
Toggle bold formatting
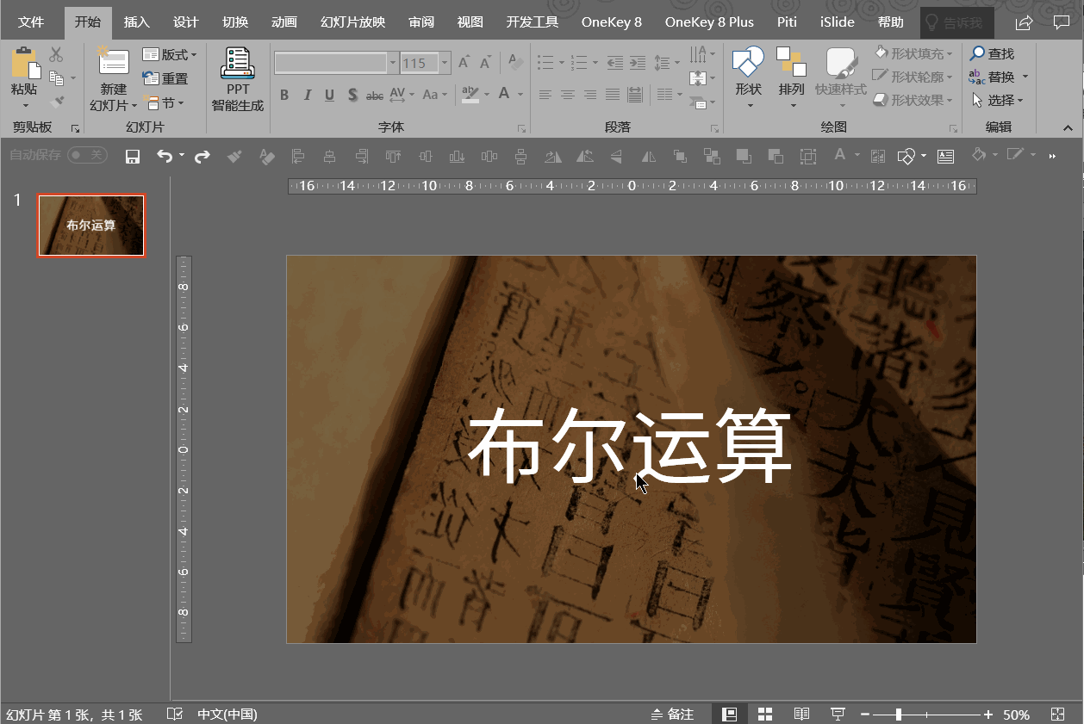tap(284, 96)
